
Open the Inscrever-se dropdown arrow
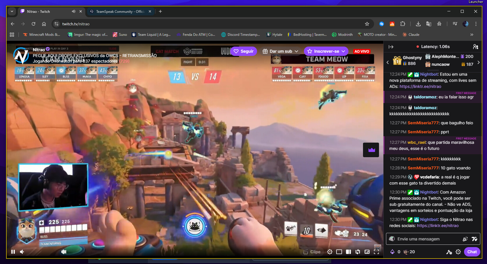[x=343, y=51]
